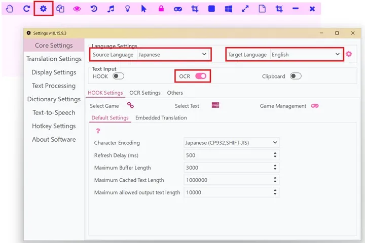The image size is (365, 243).
Task: Increase Refresh Delay with up arrow
Action: click(x=275, y=153)
